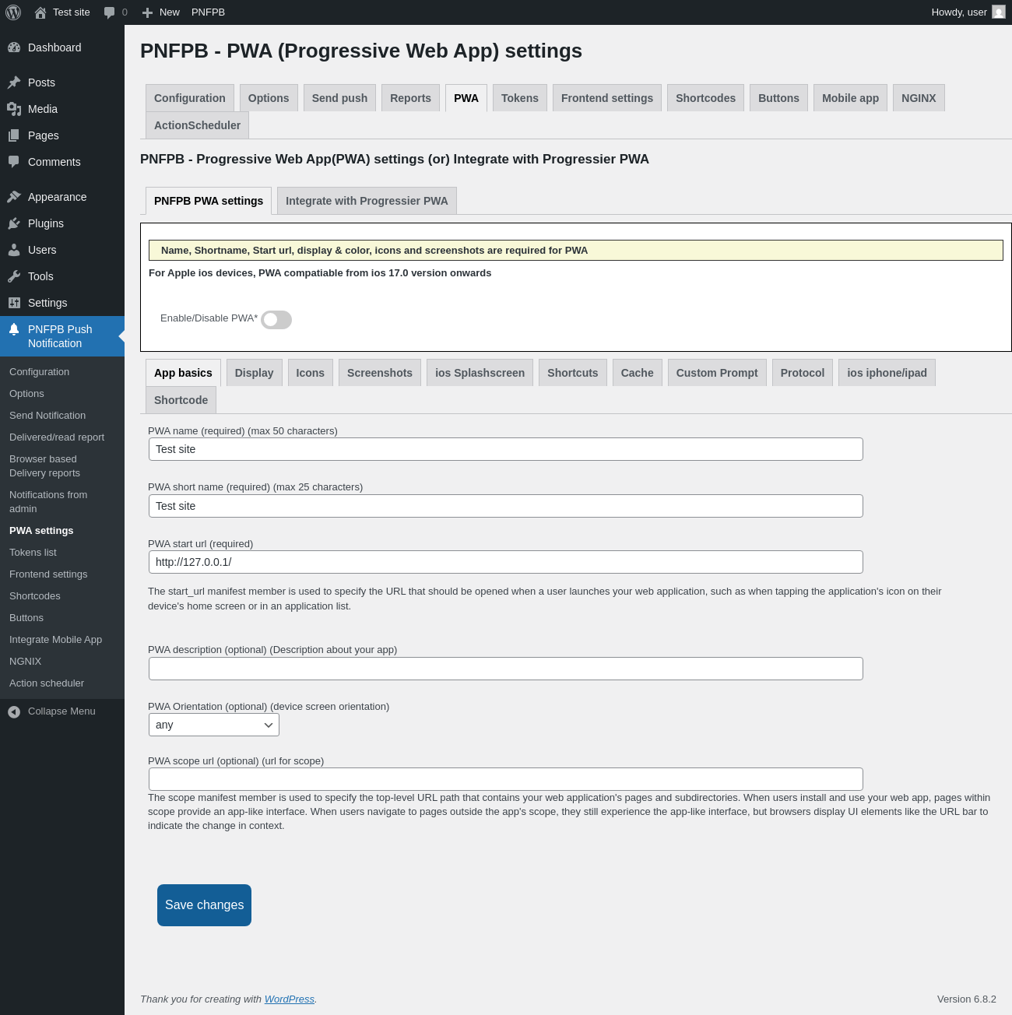Open the Icons sub-tab

pyautogui.click(x=310, y=373)
